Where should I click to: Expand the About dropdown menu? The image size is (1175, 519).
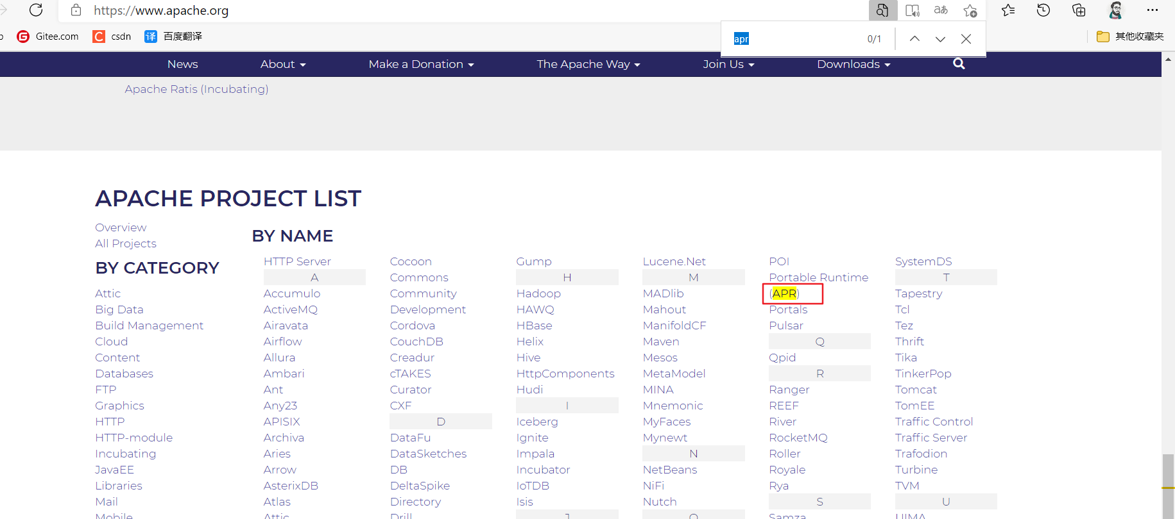(283, 64)
